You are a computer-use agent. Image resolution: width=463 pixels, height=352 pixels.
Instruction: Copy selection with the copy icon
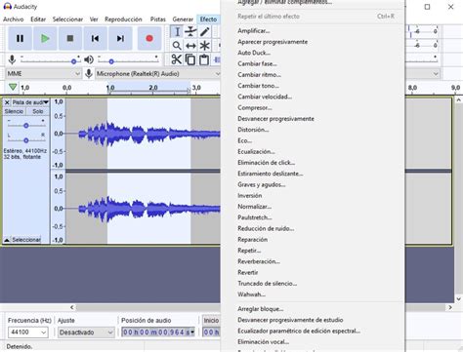pyautogui.click(x=190, y=59)
